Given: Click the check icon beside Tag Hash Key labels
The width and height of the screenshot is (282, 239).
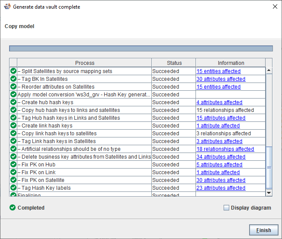Looking at the screenshot, I should 13,188.
